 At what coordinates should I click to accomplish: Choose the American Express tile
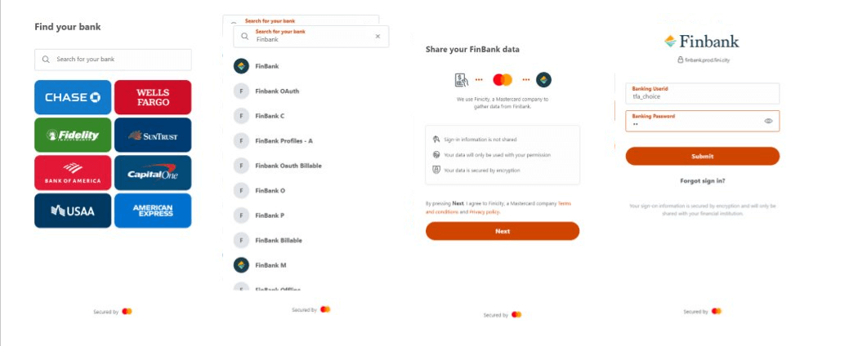pyautogui.click(x=153, y=211)
